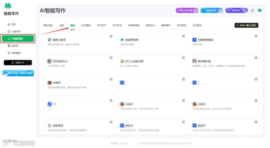This screenshot has width=270, height=148.
Task: Click the 求职简历 avatar icon
Action: pyautogui.click(x=49, y=126)
